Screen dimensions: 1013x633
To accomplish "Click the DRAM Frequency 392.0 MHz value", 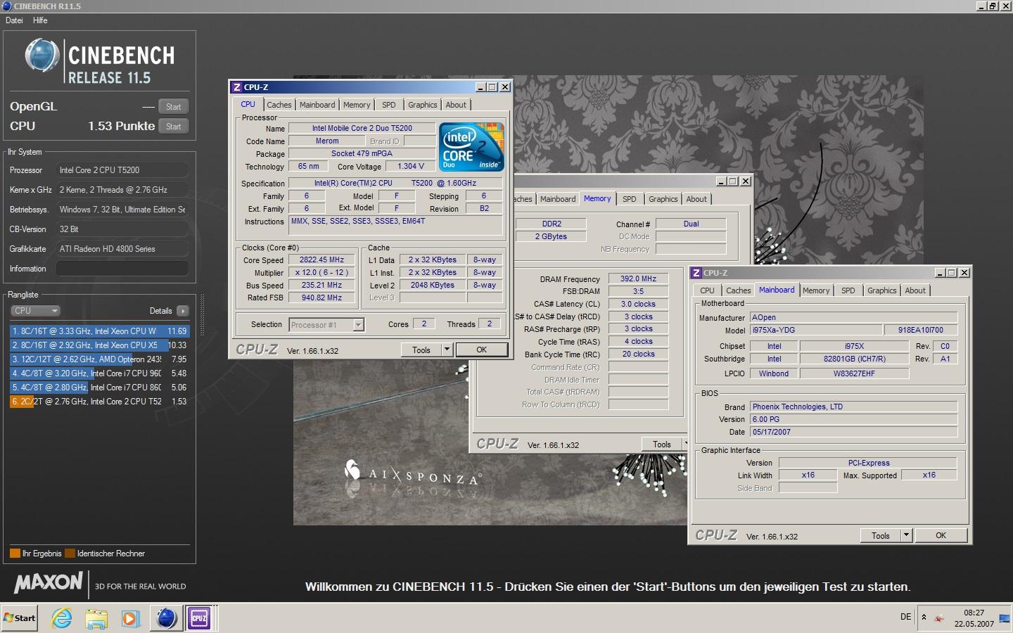I will tap(638, 279).
